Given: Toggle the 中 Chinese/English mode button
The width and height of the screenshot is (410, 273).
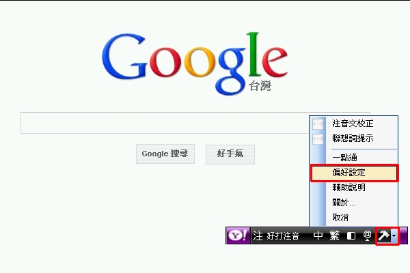Looking at the screenshot, I should [318, 235].
